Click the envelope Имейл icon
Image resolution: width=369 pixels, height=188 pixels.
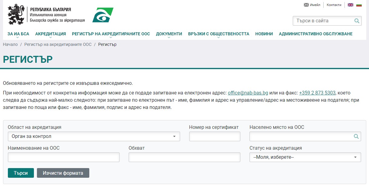tap(306, 5)
